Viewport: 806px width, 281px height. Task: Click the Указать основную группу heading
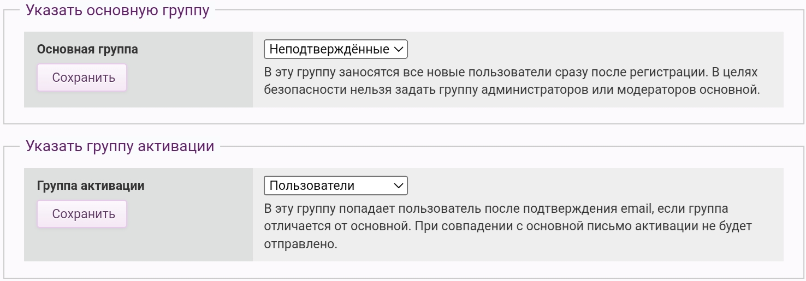(x=117, y=11)
